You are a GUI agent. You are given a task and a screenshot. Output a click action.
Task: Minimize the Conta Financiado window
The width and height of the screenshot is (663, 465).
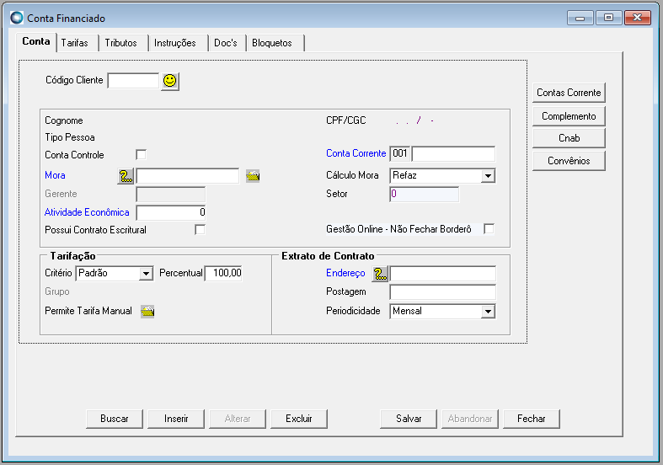tap(580, 18)
